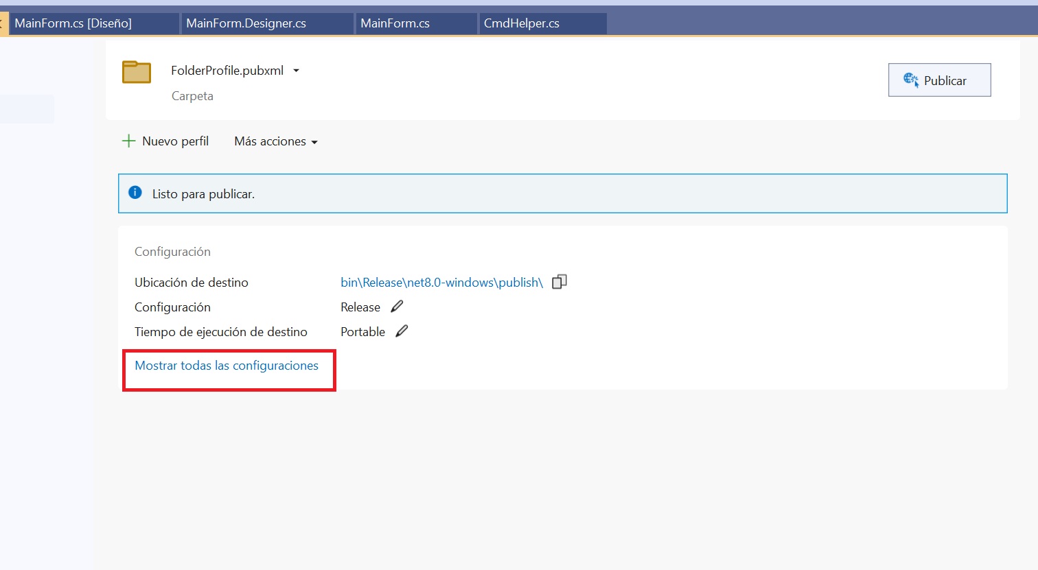Select the highlighted item in the left sidebar

pyautogui.click(x=26, y=109)
